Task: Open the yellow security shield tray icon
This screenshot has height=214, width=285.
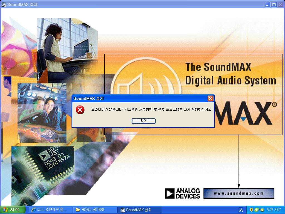Action: (x=251, y=210)
